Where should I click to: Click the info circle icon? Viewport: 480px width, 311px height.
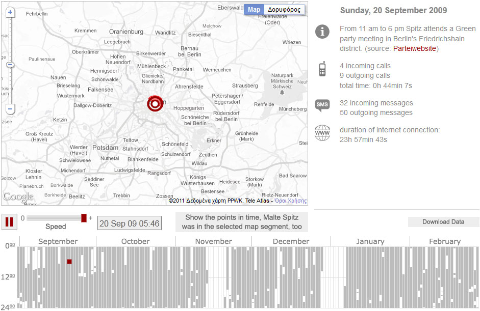322,32
